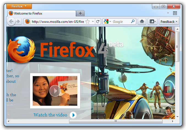Open the List all tabs dropdown arrow
The height and width of the screenshot is (130, 186).
point(168,13)
